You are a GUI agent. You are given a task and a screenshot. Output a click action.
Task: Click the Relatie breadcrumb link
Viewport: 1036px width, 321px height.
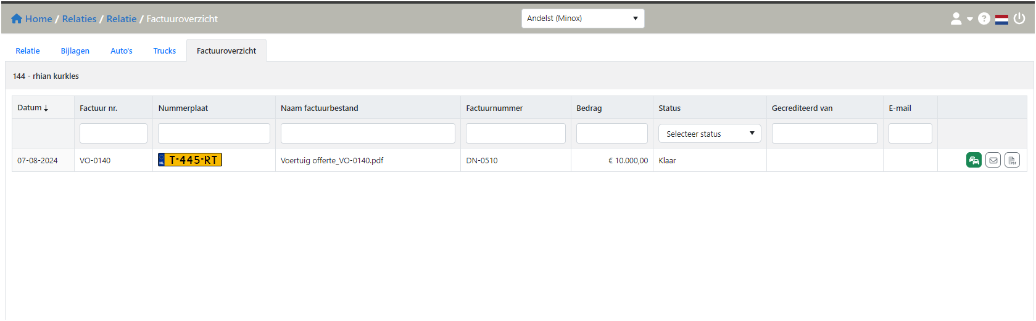pos(122,18)
